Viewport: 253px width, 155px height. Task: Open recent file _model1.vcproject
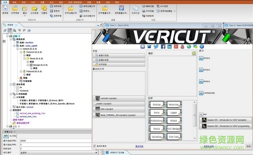(x=119, y=104)
